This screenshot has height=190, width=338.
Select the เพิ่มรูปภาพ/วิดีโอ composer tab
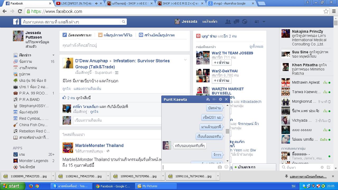(x=115, y=35)
